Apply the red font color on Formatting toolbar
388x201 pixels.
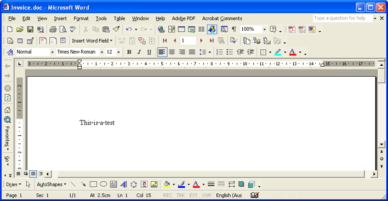[293, 52]
